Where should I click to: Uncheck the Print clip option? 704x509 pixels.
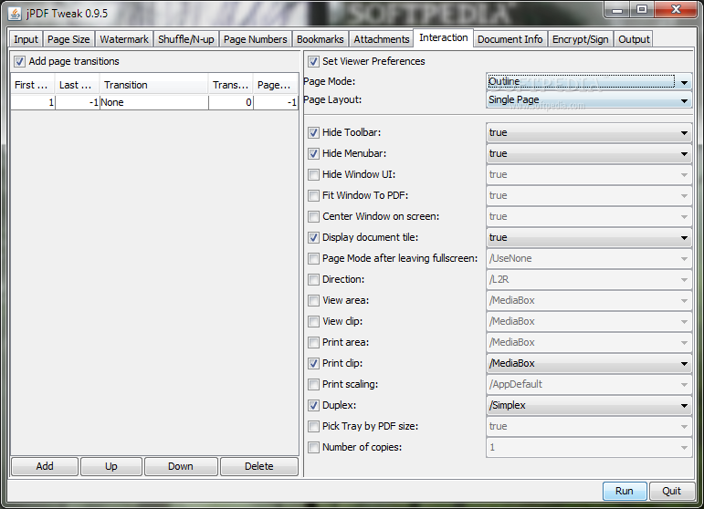pyautogui.click(x=313, y=363)
